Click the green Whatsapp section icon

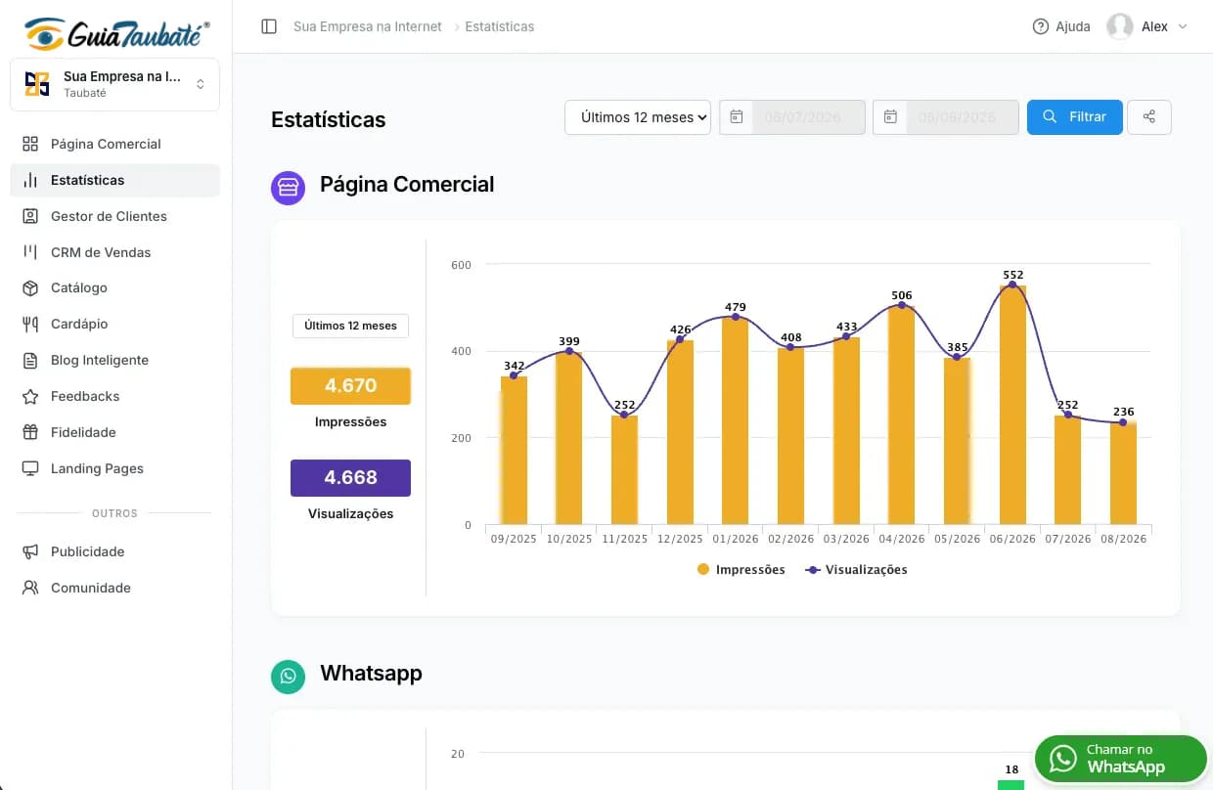(x=288, y=677)
